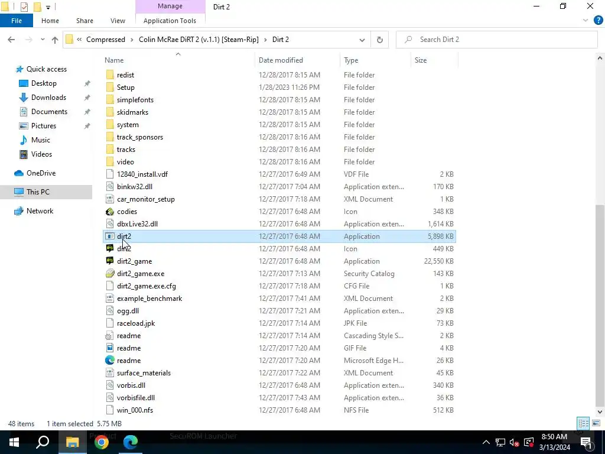Select surface_materials XML document

pyautogui.click(x=144, y=373)
